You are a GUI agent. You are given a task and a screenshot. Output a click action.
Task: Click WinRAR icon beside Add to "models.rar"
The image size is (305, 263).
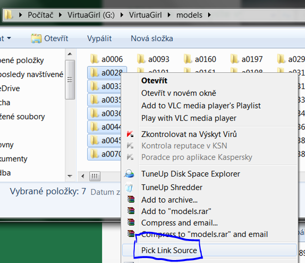pyautogui.click(x=131, y=211)
